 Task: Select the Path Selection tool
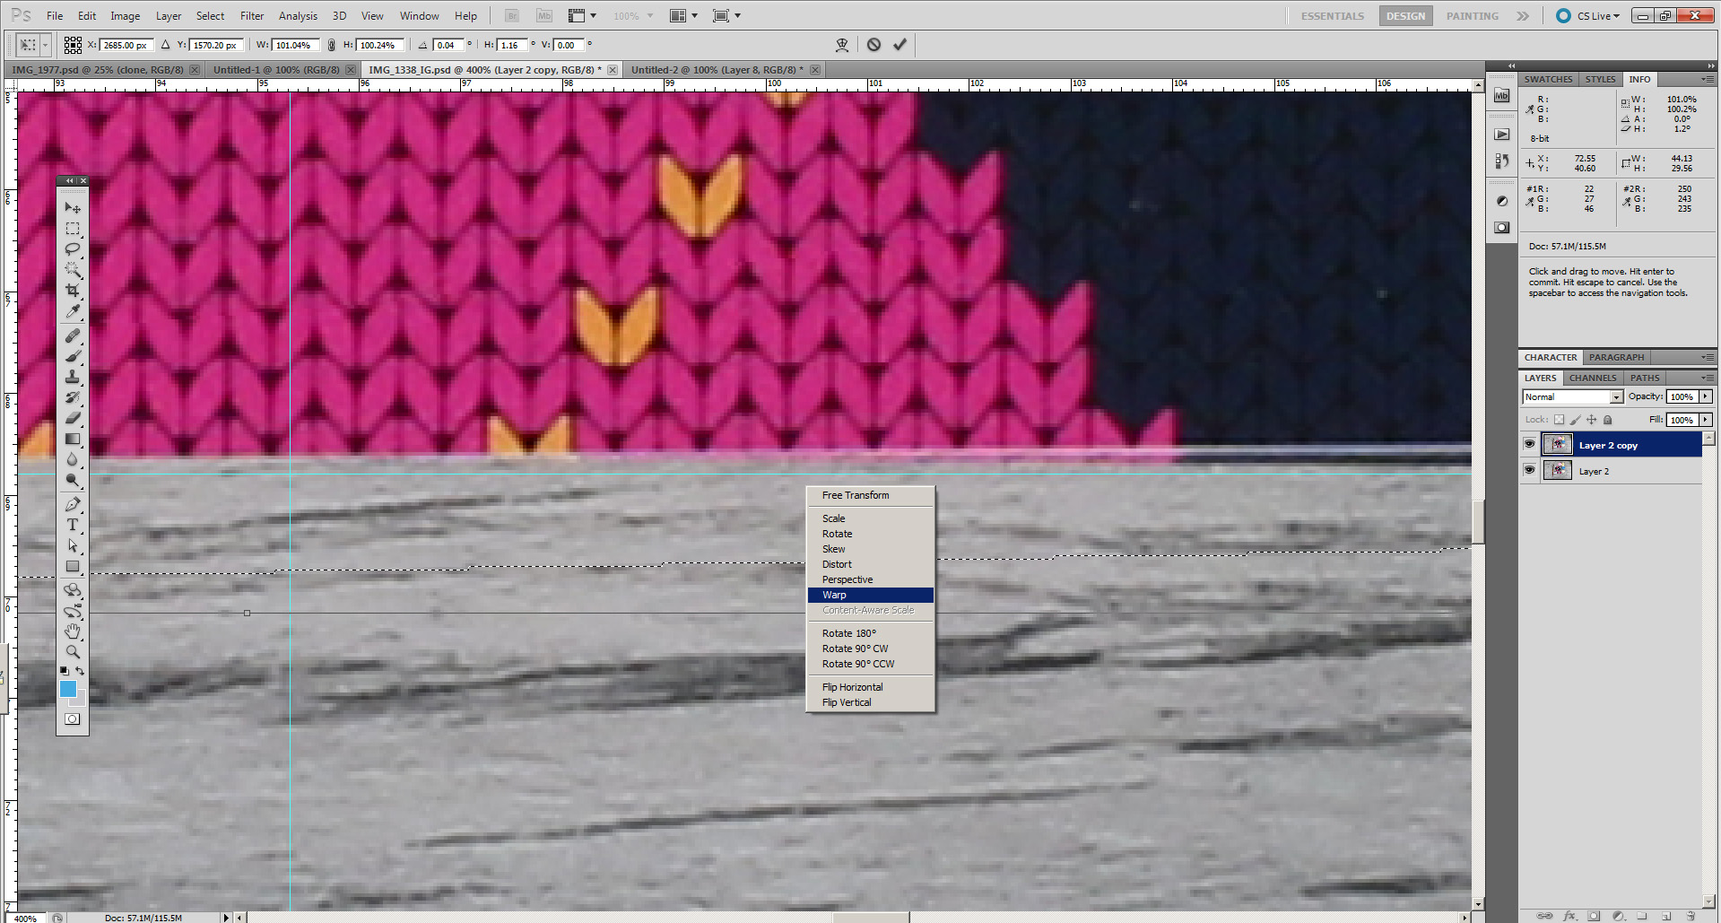coord(73,545)
